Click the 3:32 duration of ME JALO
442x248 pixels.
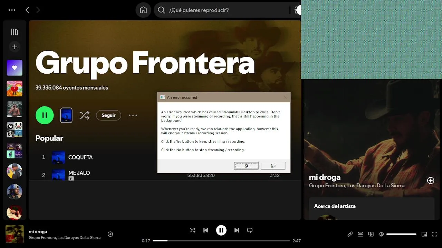coord(275,175)
